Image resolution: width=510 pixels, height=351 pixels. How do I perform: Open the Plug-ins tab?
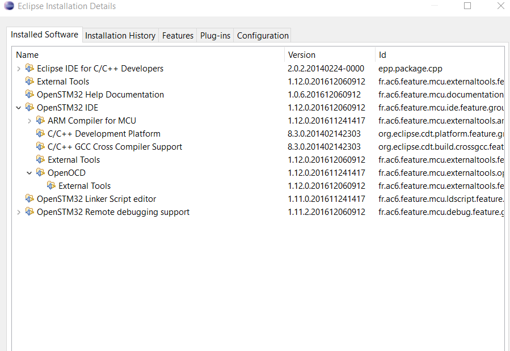215,36
